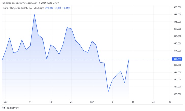Open the TradingView wordmark link
This screenshot has width=185, height=111.
13,108
